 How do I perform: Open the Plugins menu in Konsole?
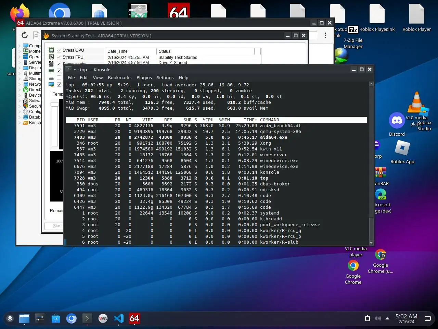144,77
